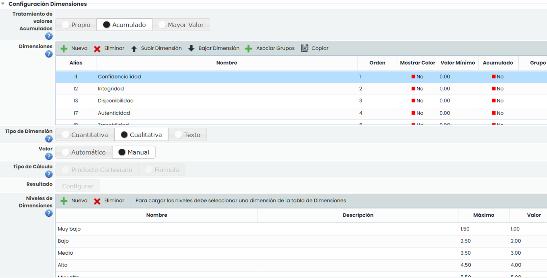Click green plus Nueva in Niveles de Dimensiones

(64, 201)
